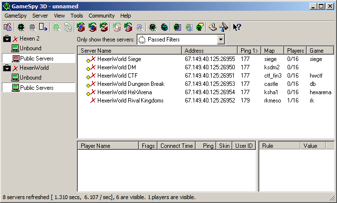Click the Connect Time column header
This screenshot has width=337, height=203.
point(177,146)
